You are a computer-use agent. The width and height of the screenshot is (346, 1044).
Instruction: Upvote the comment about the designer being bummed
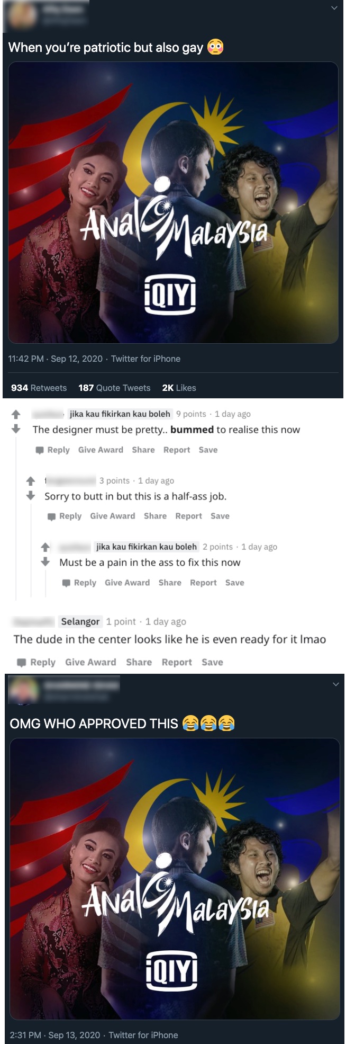(16, 414)
